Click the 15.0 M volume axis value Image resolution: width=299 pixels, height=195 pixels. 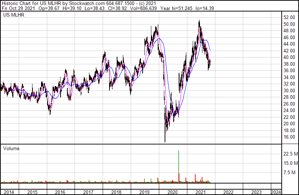[291, 163]
